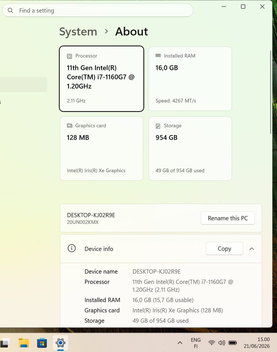Open the Storage tile
Image resolution: width=277 pixels, height=352 pixels.
coord(190,148)
